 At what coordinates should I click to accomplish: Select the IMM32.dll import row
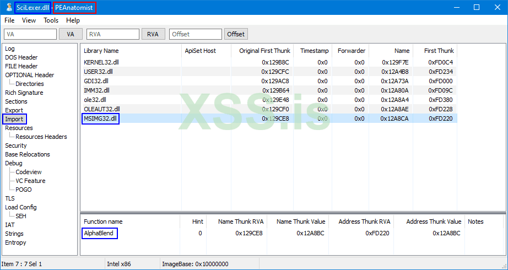[x=268, y=90]
